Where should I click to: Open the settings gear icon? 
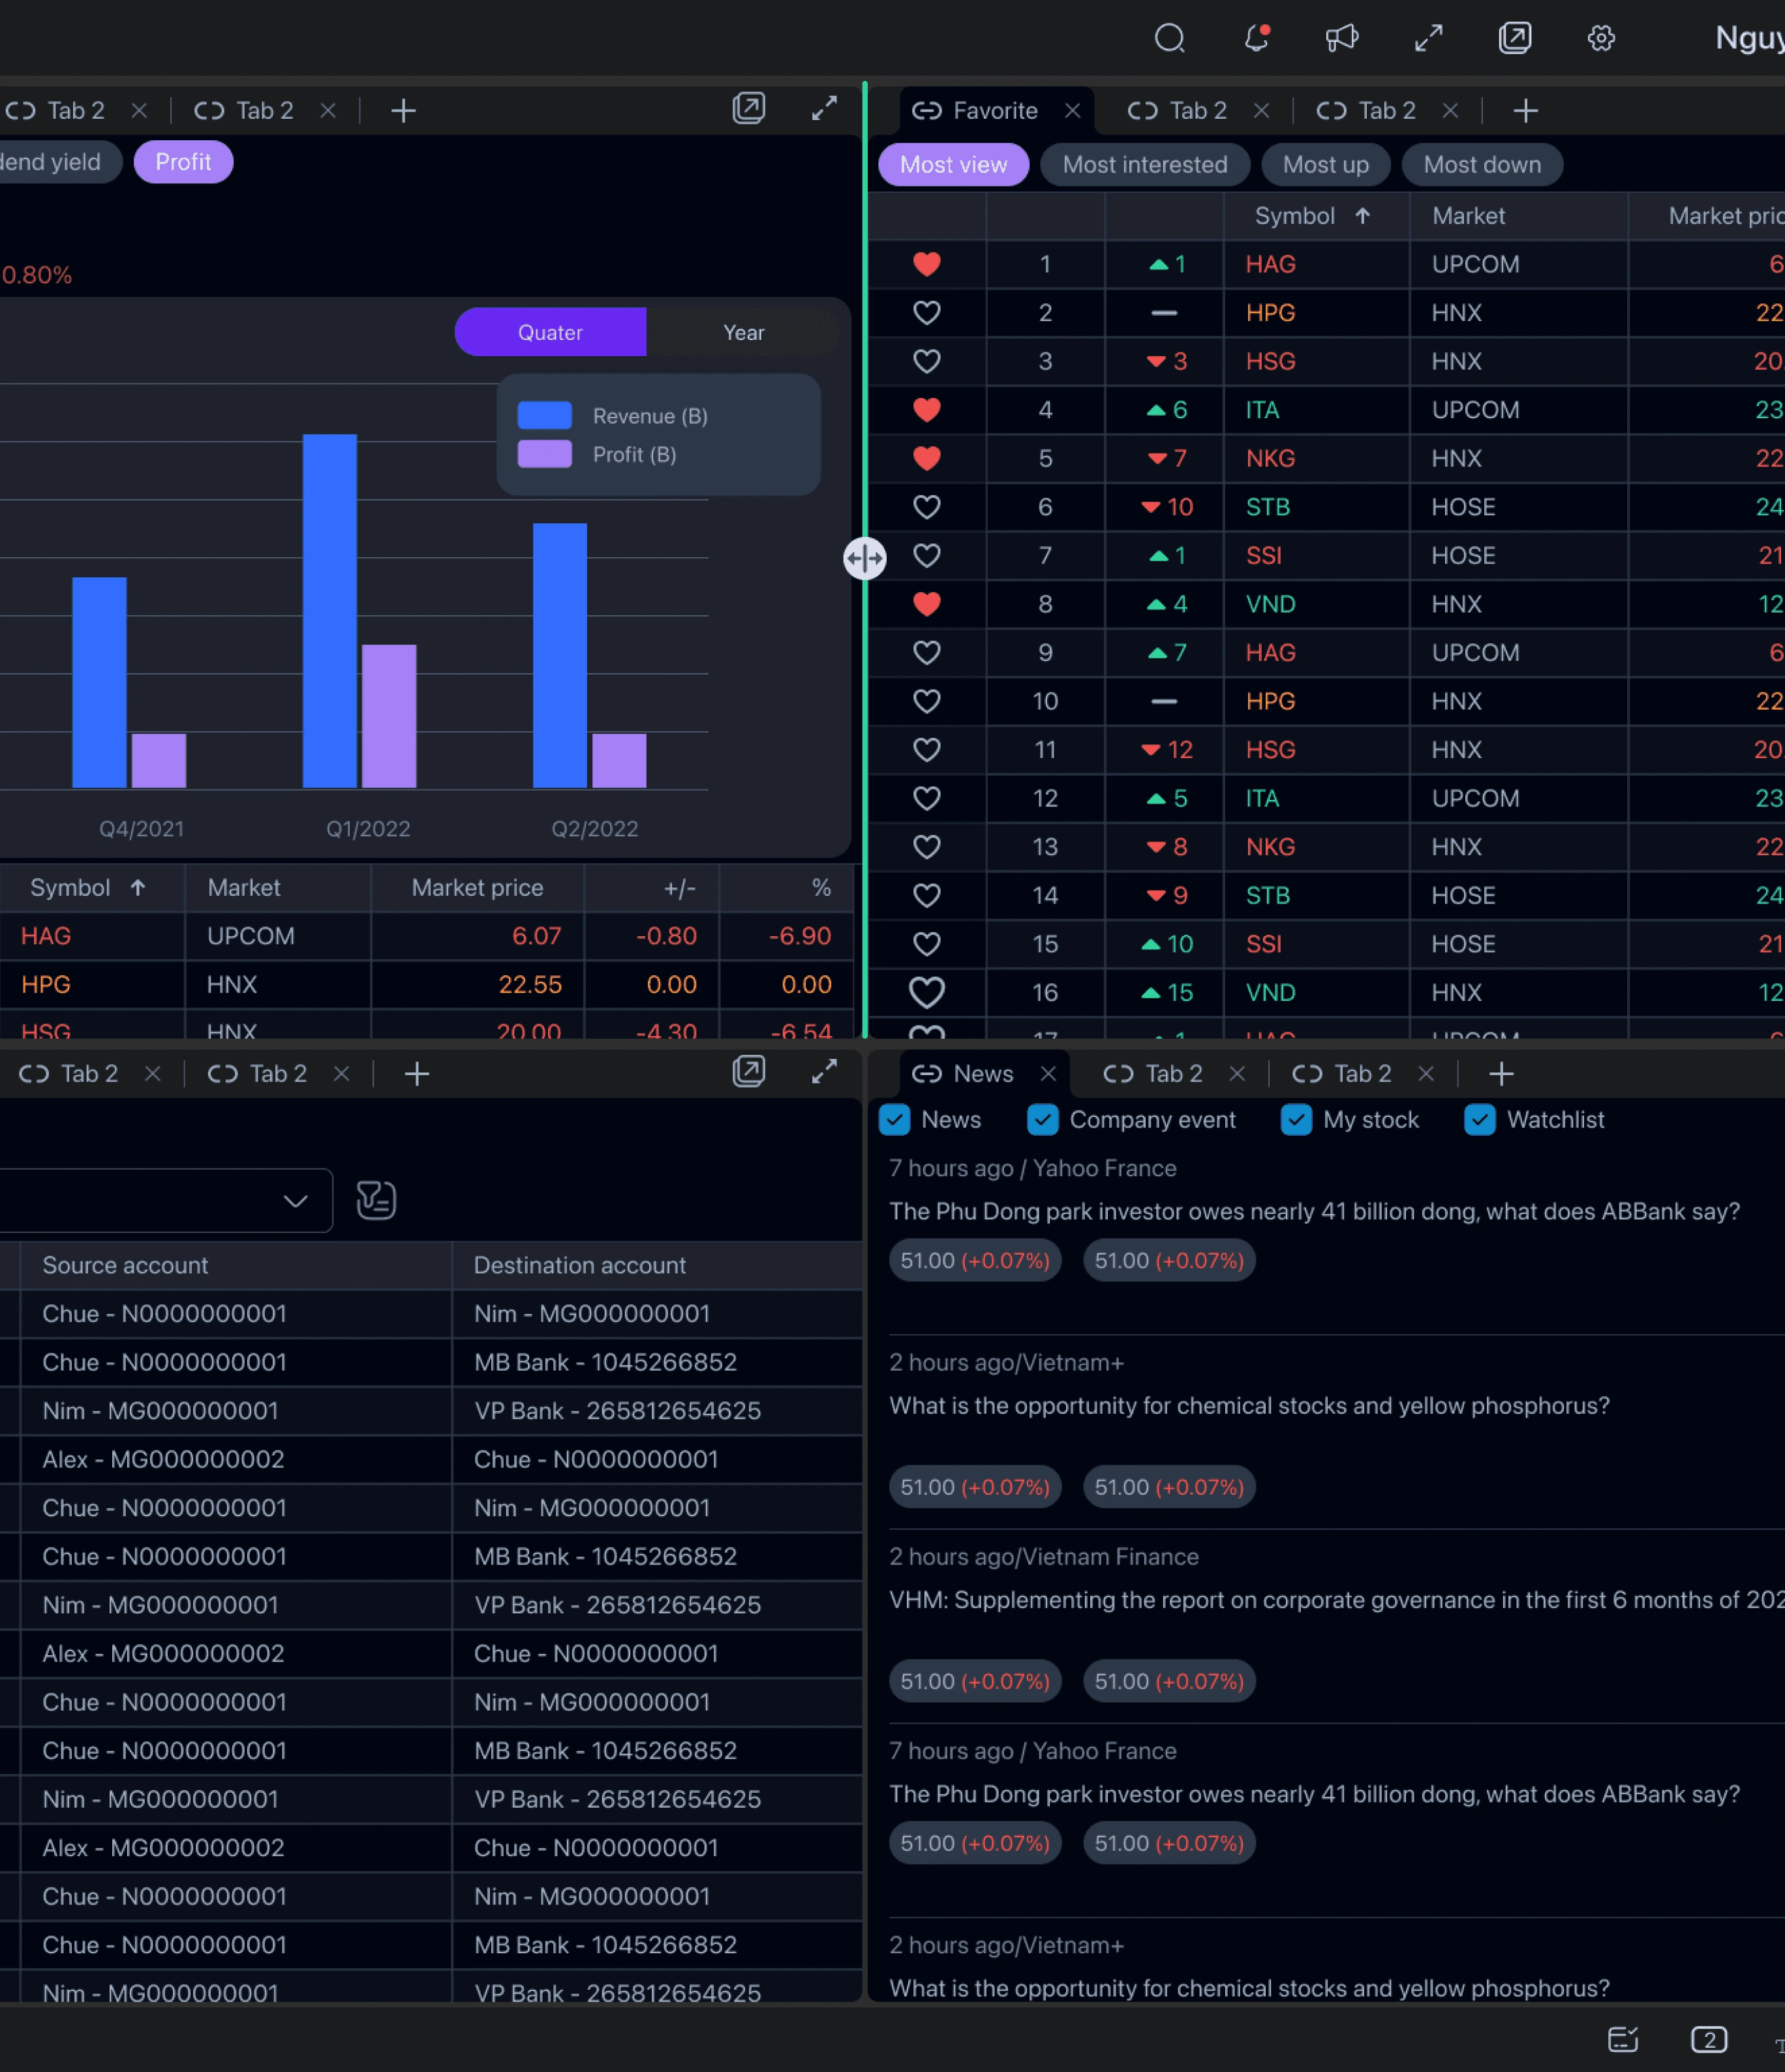point(1600,38)
